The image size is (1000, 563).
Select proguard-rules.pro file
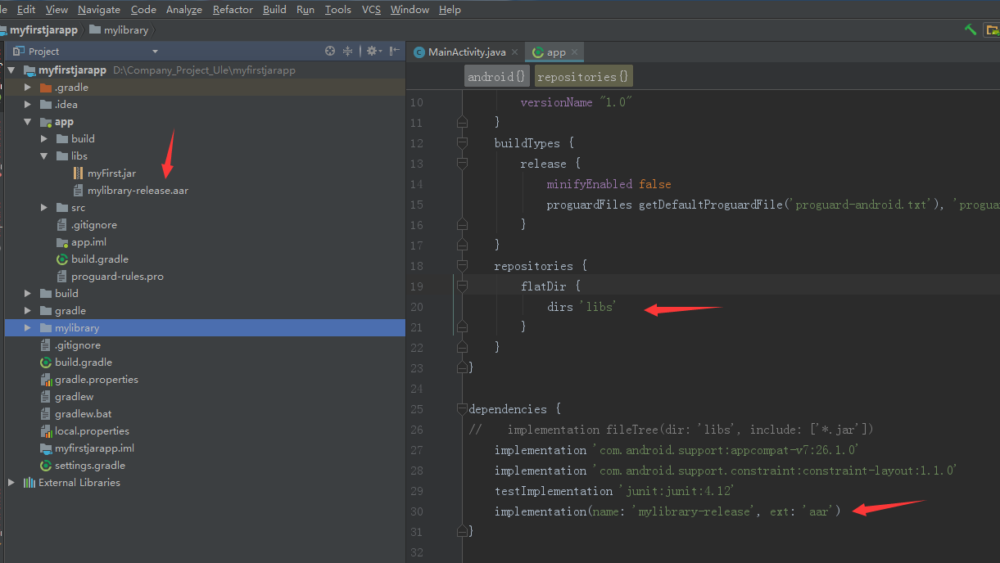(110, 277)
